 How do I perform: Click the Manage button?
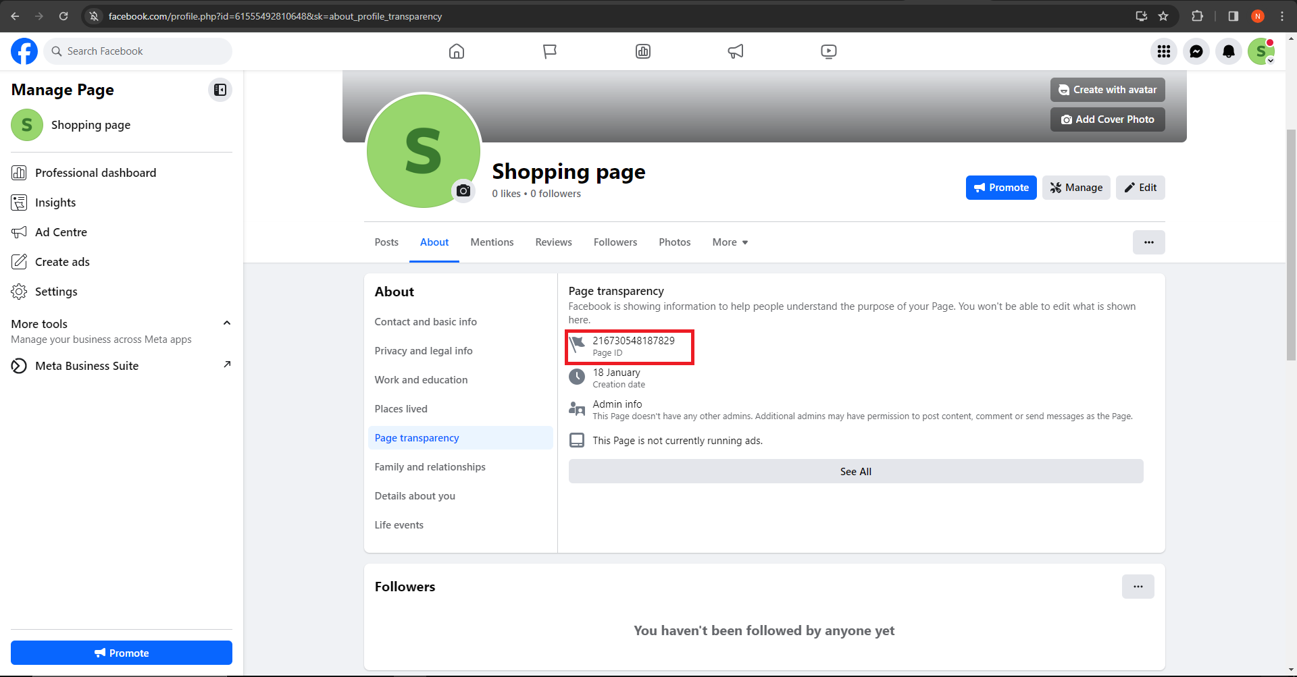click(x=1076, y=188)
